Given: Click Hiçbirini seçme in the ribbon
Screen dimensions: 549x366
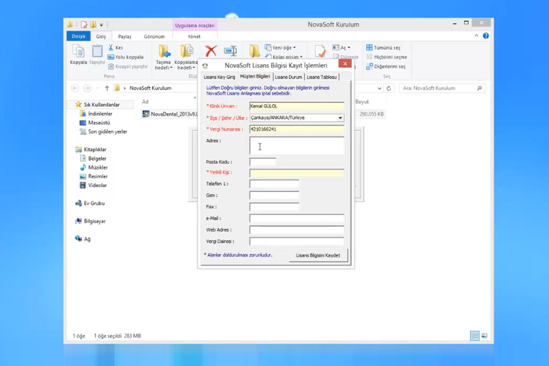Looking at the screenshot, I should coord(386,57).
